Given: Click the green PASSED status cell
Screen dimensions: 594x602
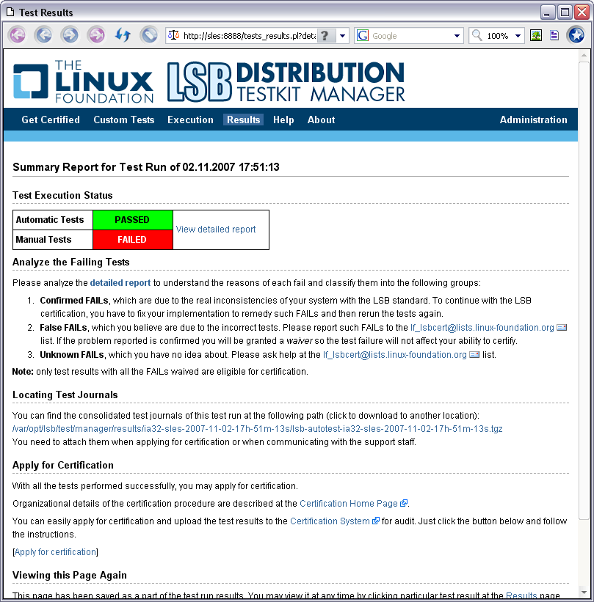Looking at the screenshot, I should pyautogui.click(x=133, y=220).
